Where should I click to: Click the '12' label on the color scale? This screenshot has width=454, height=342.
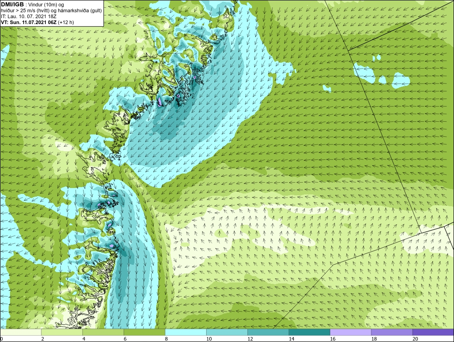(250, 339)
